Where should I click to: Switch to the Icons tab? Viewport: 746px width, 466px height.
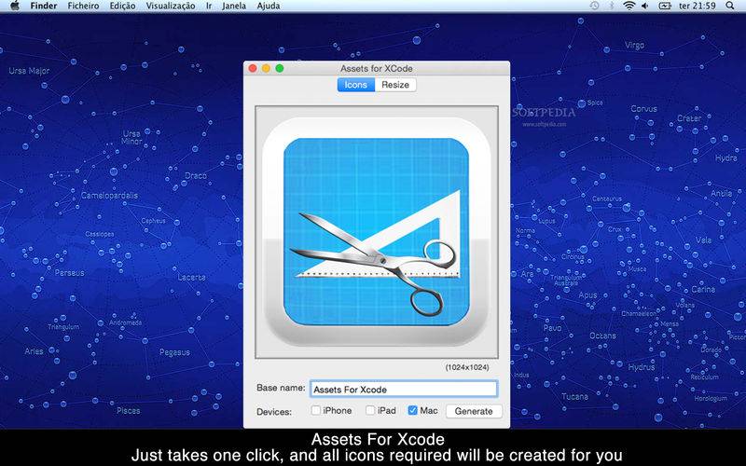[x=356, y=85]
